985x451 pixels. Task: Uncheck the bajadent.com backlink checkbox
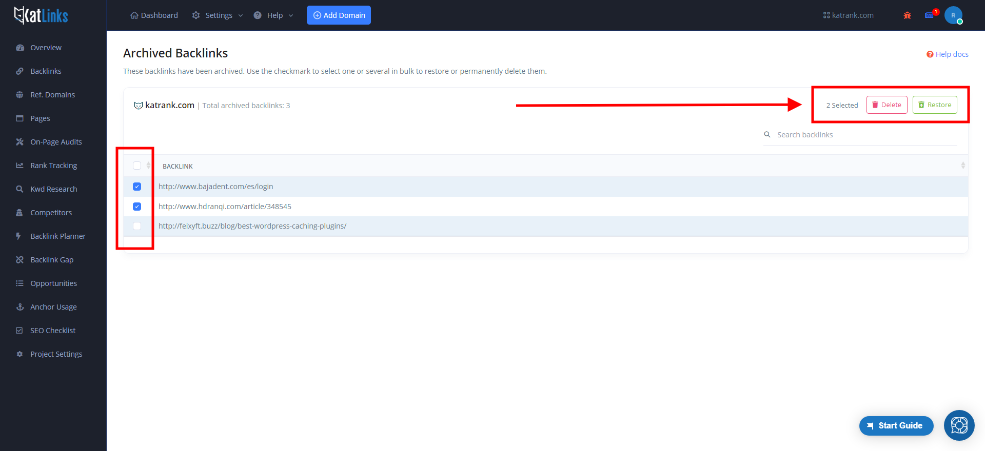pos(137,187)
